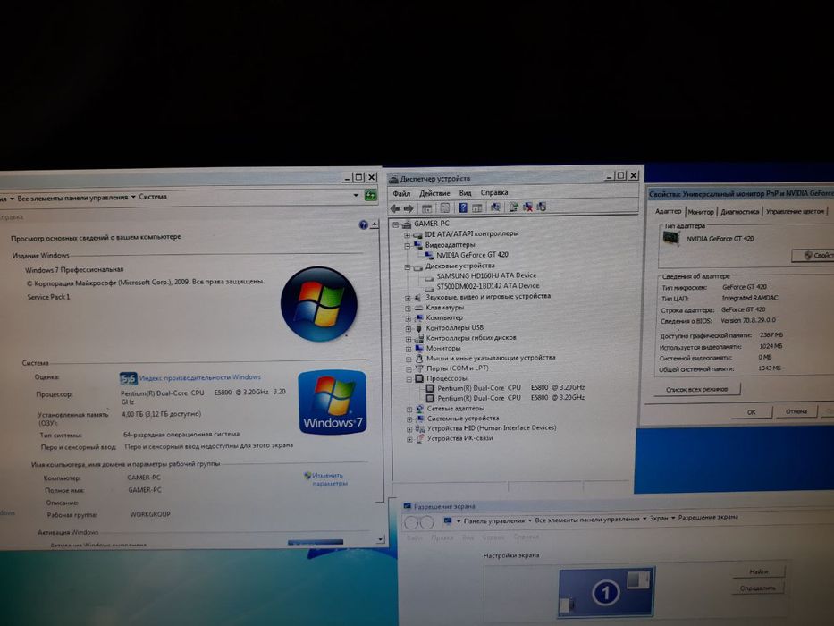Image resolution: width=834 pixels, height=626 pixels.
Task: Click the Properties toolbar icon in Device Manager
Action: point(444,208)
